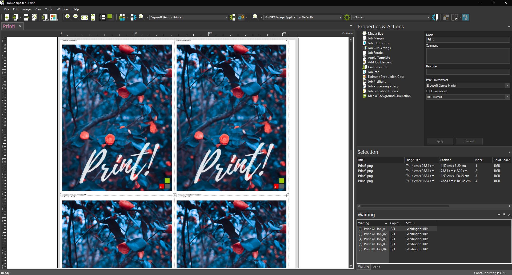This screenshot has width=512, height=275.
Task: Open Job Cut Settings
Action: (379, 48)
